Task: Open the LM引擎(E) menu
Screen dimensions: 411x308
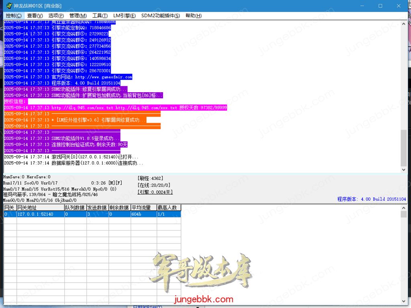Action: tap(124, 15)
